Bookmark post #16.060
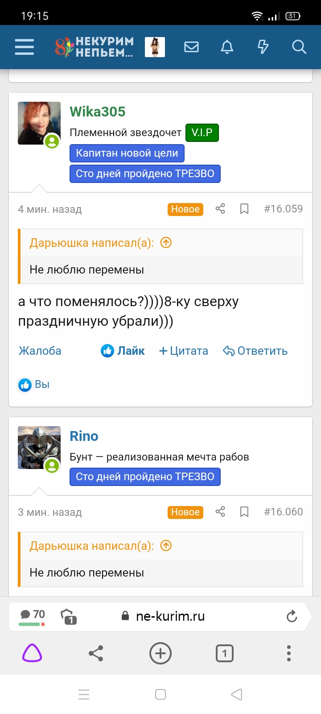Viewport: 321px width, 714px height. point(244,512)
